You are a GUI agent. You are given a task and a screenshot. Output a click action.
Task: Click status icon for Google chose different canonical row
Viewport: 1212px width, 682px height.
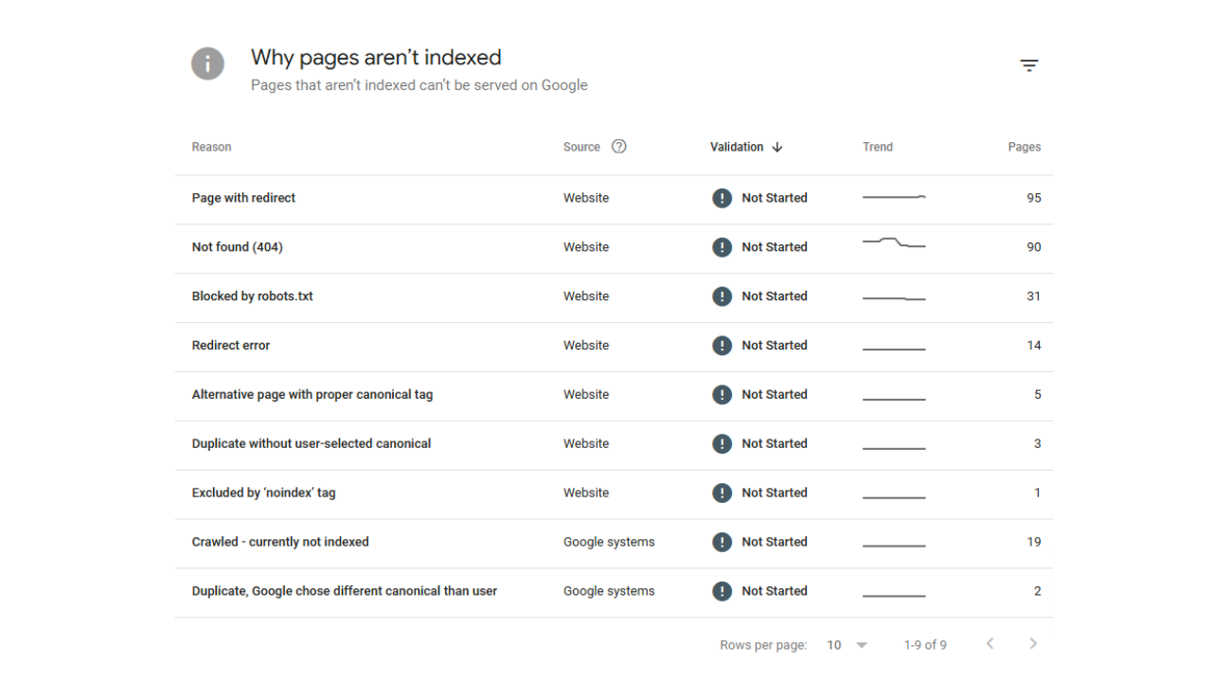pyautogui.click(x=722, y=592)
